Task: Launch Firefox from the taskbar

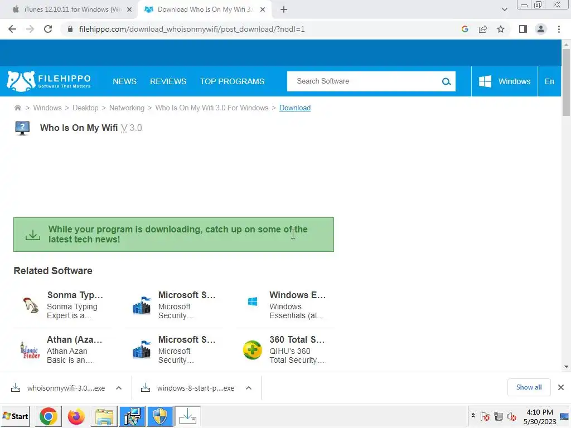Action: pos(76,416)
